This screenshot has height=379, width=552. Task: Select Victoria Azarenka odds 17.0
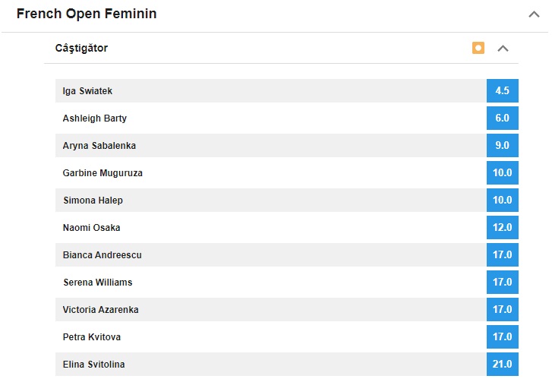tap(502, 309)
